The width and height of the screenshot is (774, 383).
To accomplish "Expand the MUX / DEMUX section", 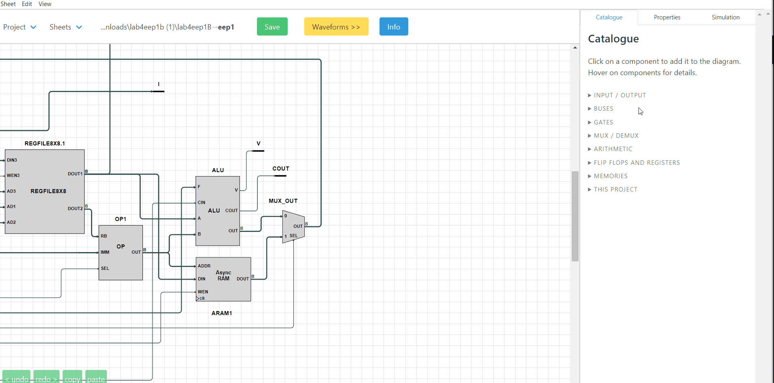I will point(616,136).
